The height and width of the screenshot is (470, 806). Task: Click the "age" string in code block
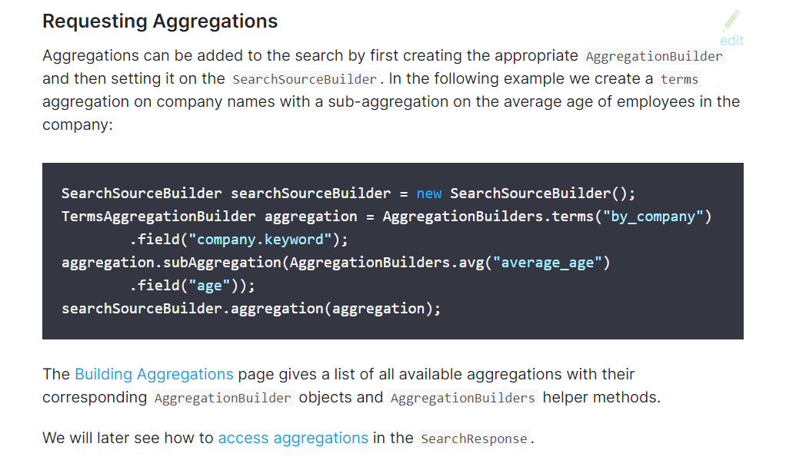(x=210, y=285)
